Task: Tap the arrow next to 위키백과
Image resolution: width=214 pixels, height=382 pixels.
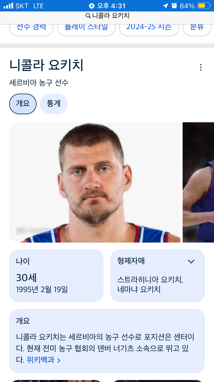Action: (x=59, y=360)
